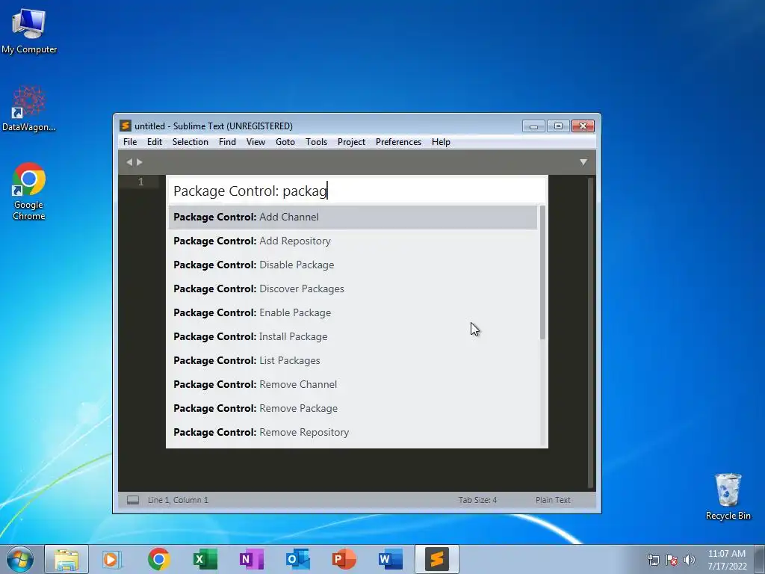Image resolution: width=765 pixels, height=574 pixels.
Task: Open the Tools menu
Action: 316,142
